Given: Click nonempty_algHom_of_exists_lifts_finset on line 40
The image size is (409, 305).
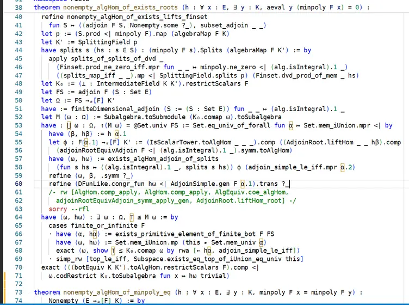Looking at the screenshot, I should [137, 17].
